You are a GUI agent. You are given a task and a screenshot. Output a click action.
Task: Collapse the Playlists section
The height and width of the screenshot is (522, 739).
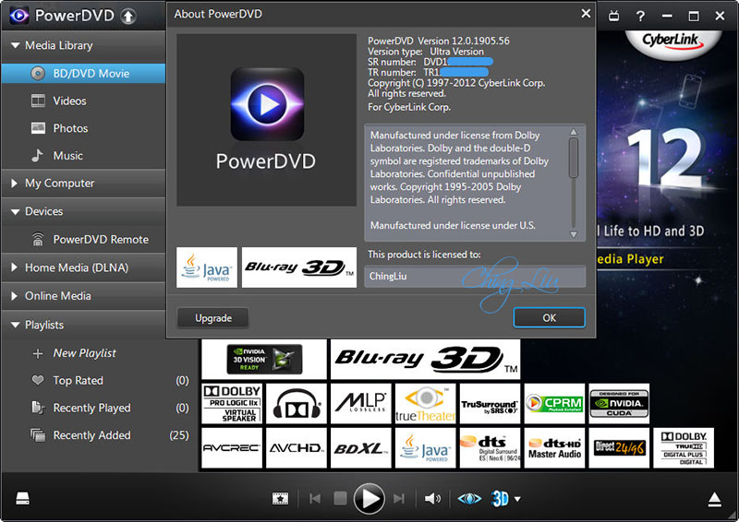coord(15,325)
